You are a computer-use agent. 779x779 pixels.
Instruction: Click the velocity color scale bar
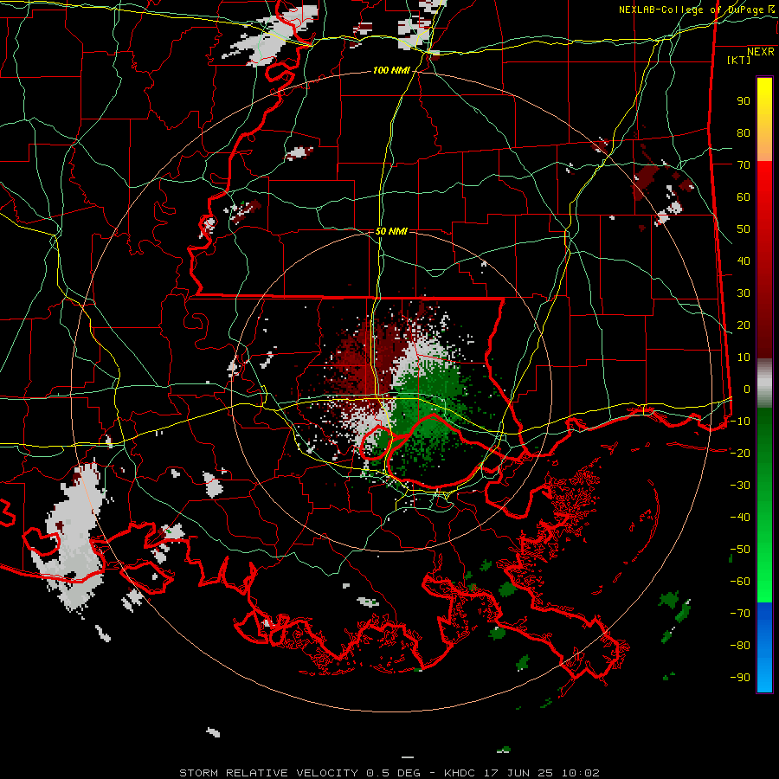pyautogui.click(x=764, y=384)
